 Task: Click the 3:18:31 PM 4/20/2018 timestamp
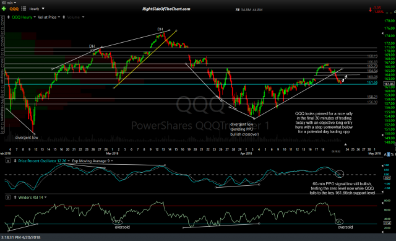tap(20, 237)
